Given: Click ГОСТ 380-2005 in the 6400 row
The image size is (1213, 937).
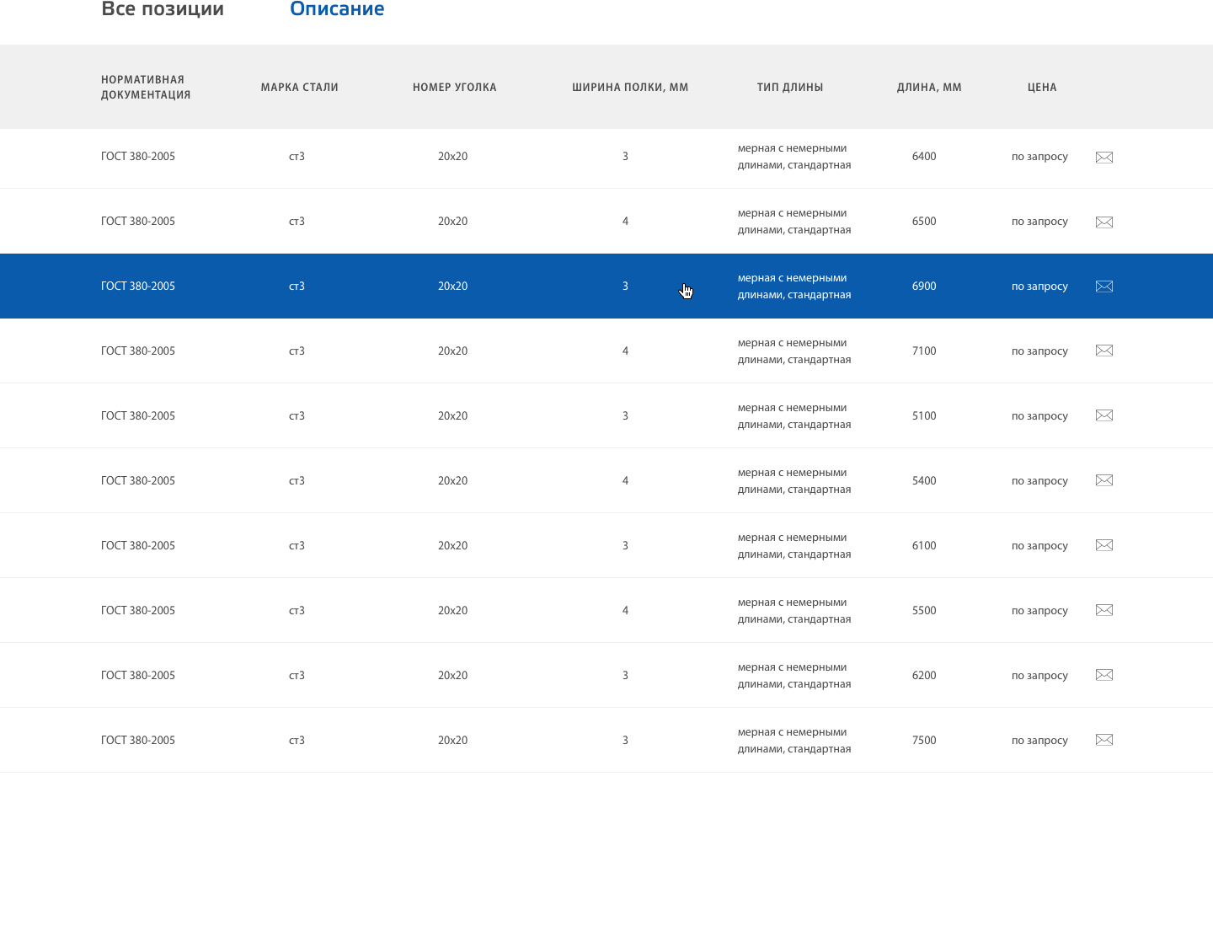Looking at the screenshot, I should click(138, 157).
